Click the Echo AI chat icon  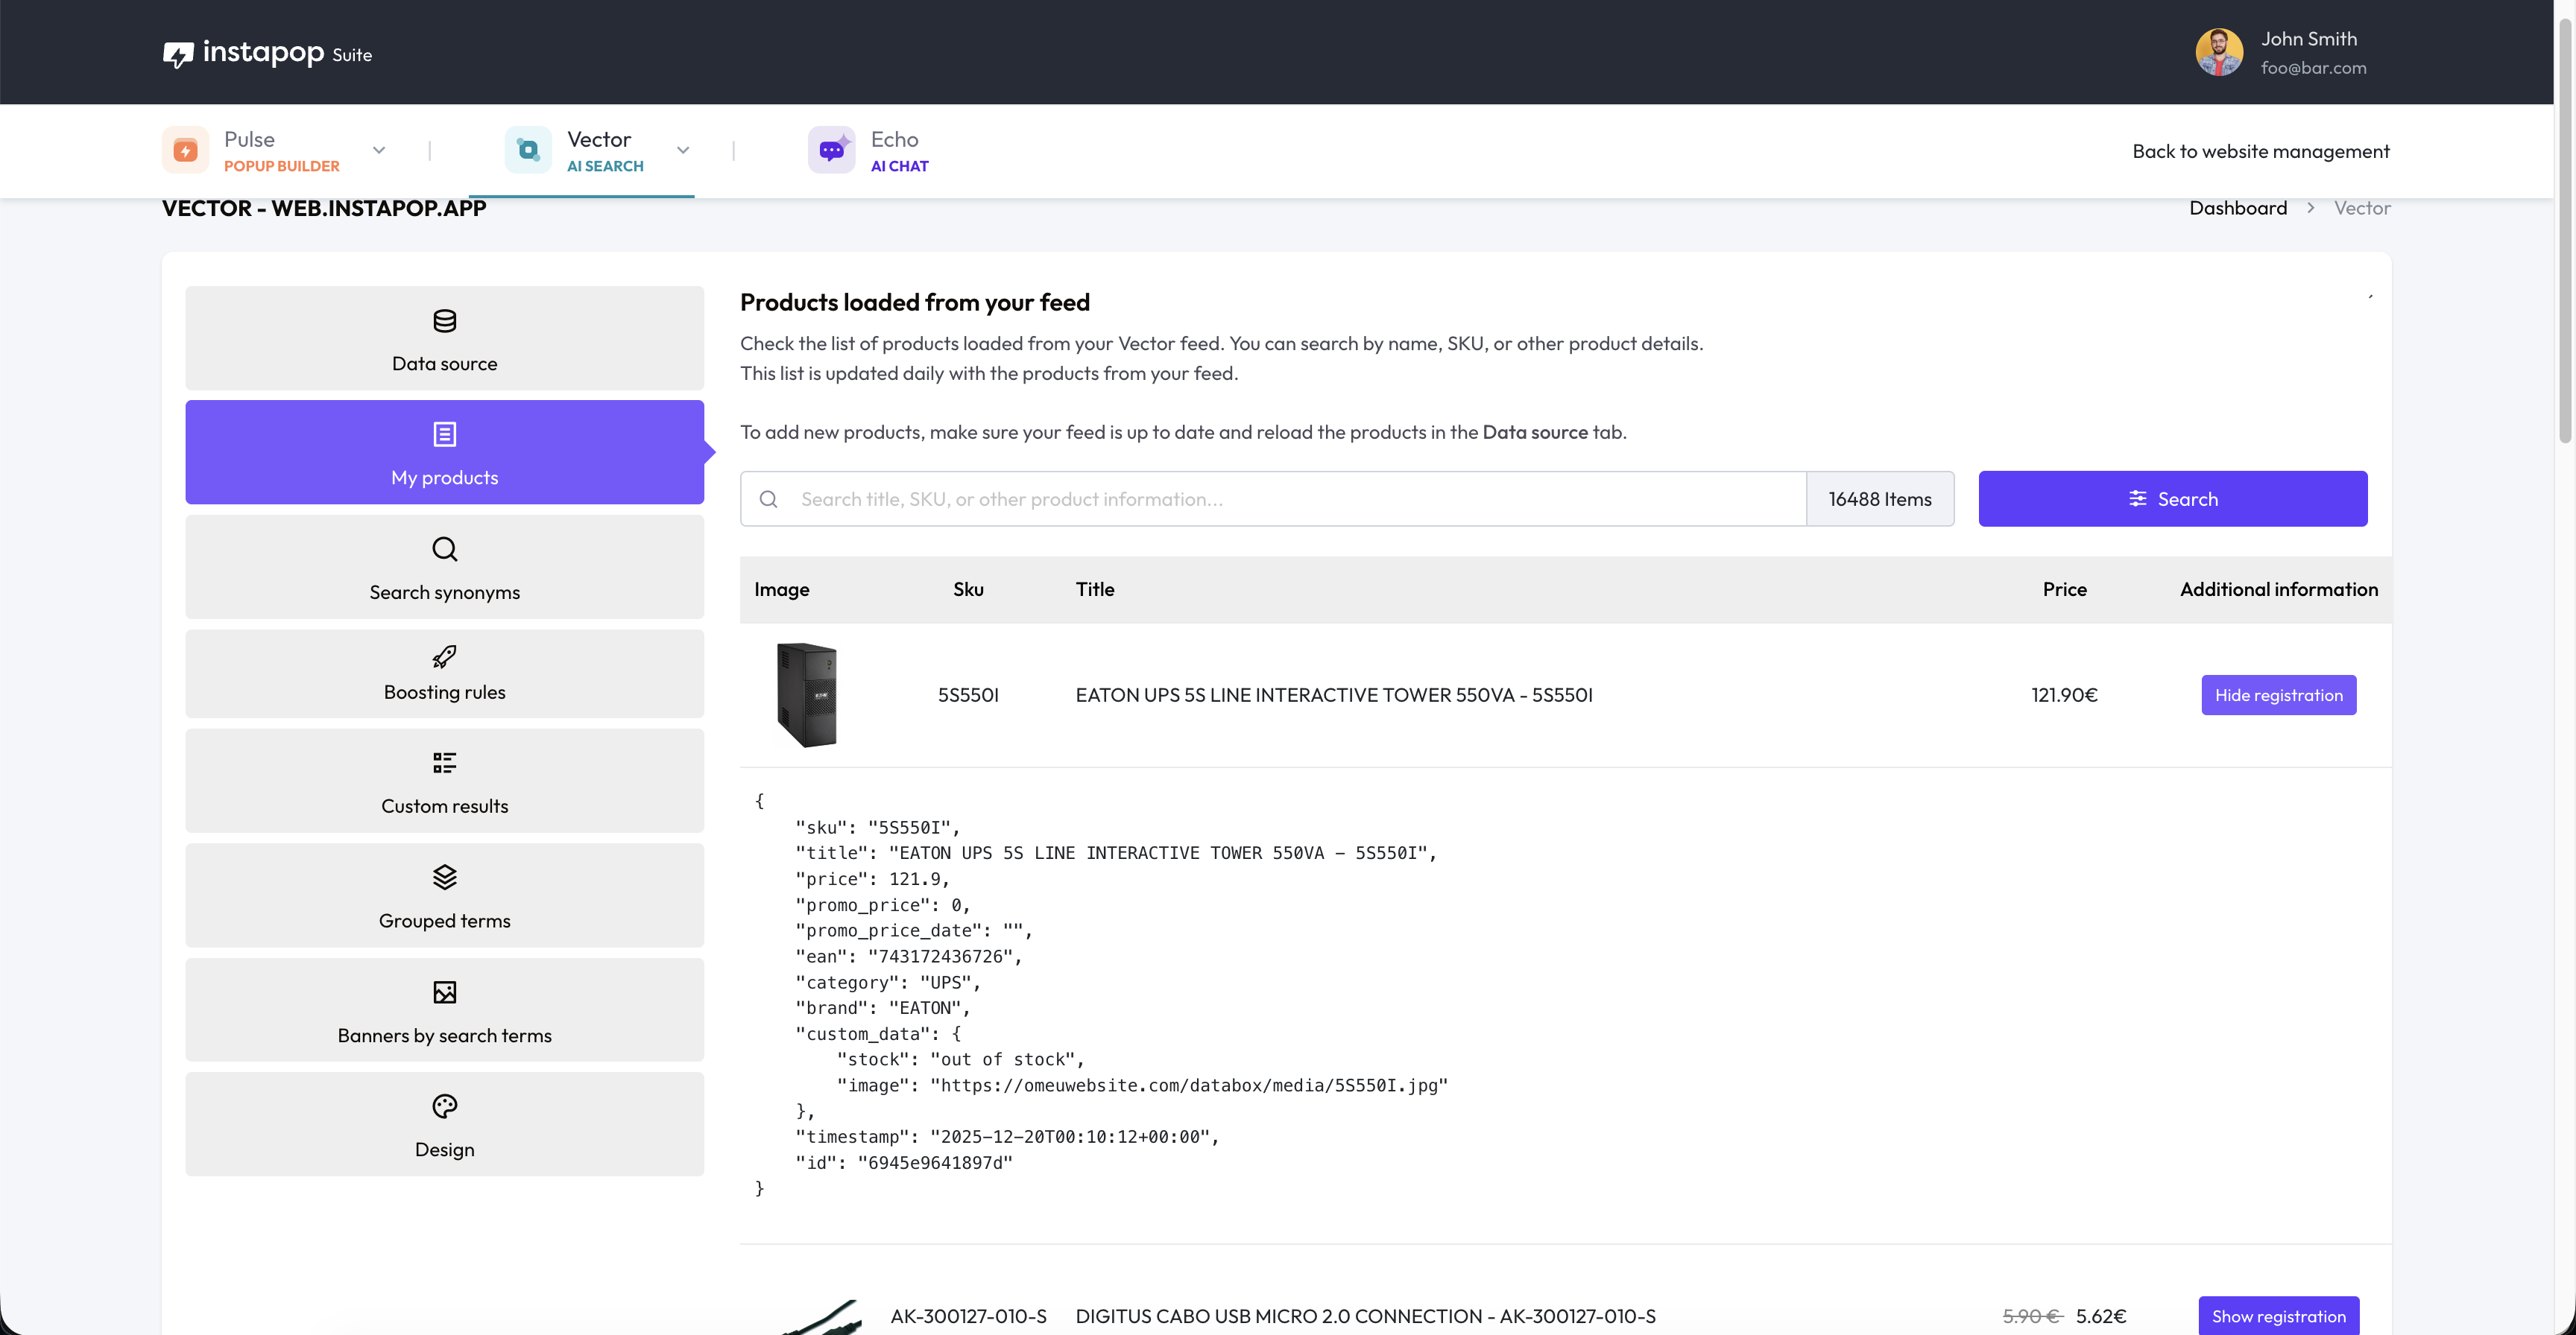[831, 151]
